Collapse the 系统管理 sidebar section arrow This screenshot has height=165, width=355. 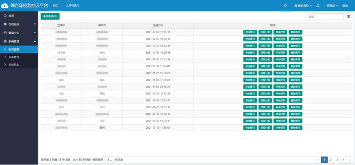point(35,41)
